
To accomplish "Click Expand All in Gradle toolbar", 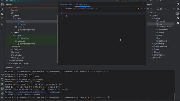I will tap(165, 9).
